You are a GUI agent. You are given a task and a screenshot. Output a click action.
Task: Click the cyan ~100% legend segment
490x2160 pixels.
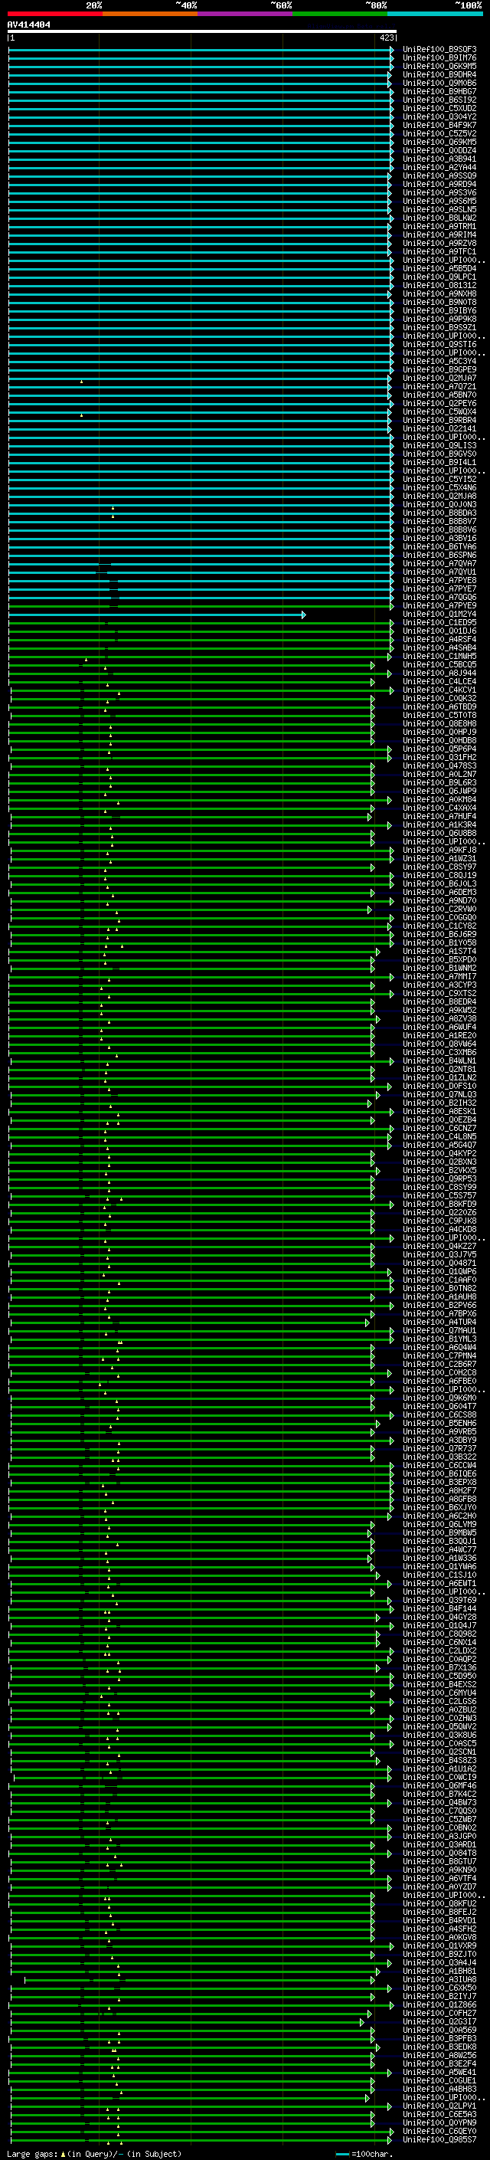(x=435, y=14)
